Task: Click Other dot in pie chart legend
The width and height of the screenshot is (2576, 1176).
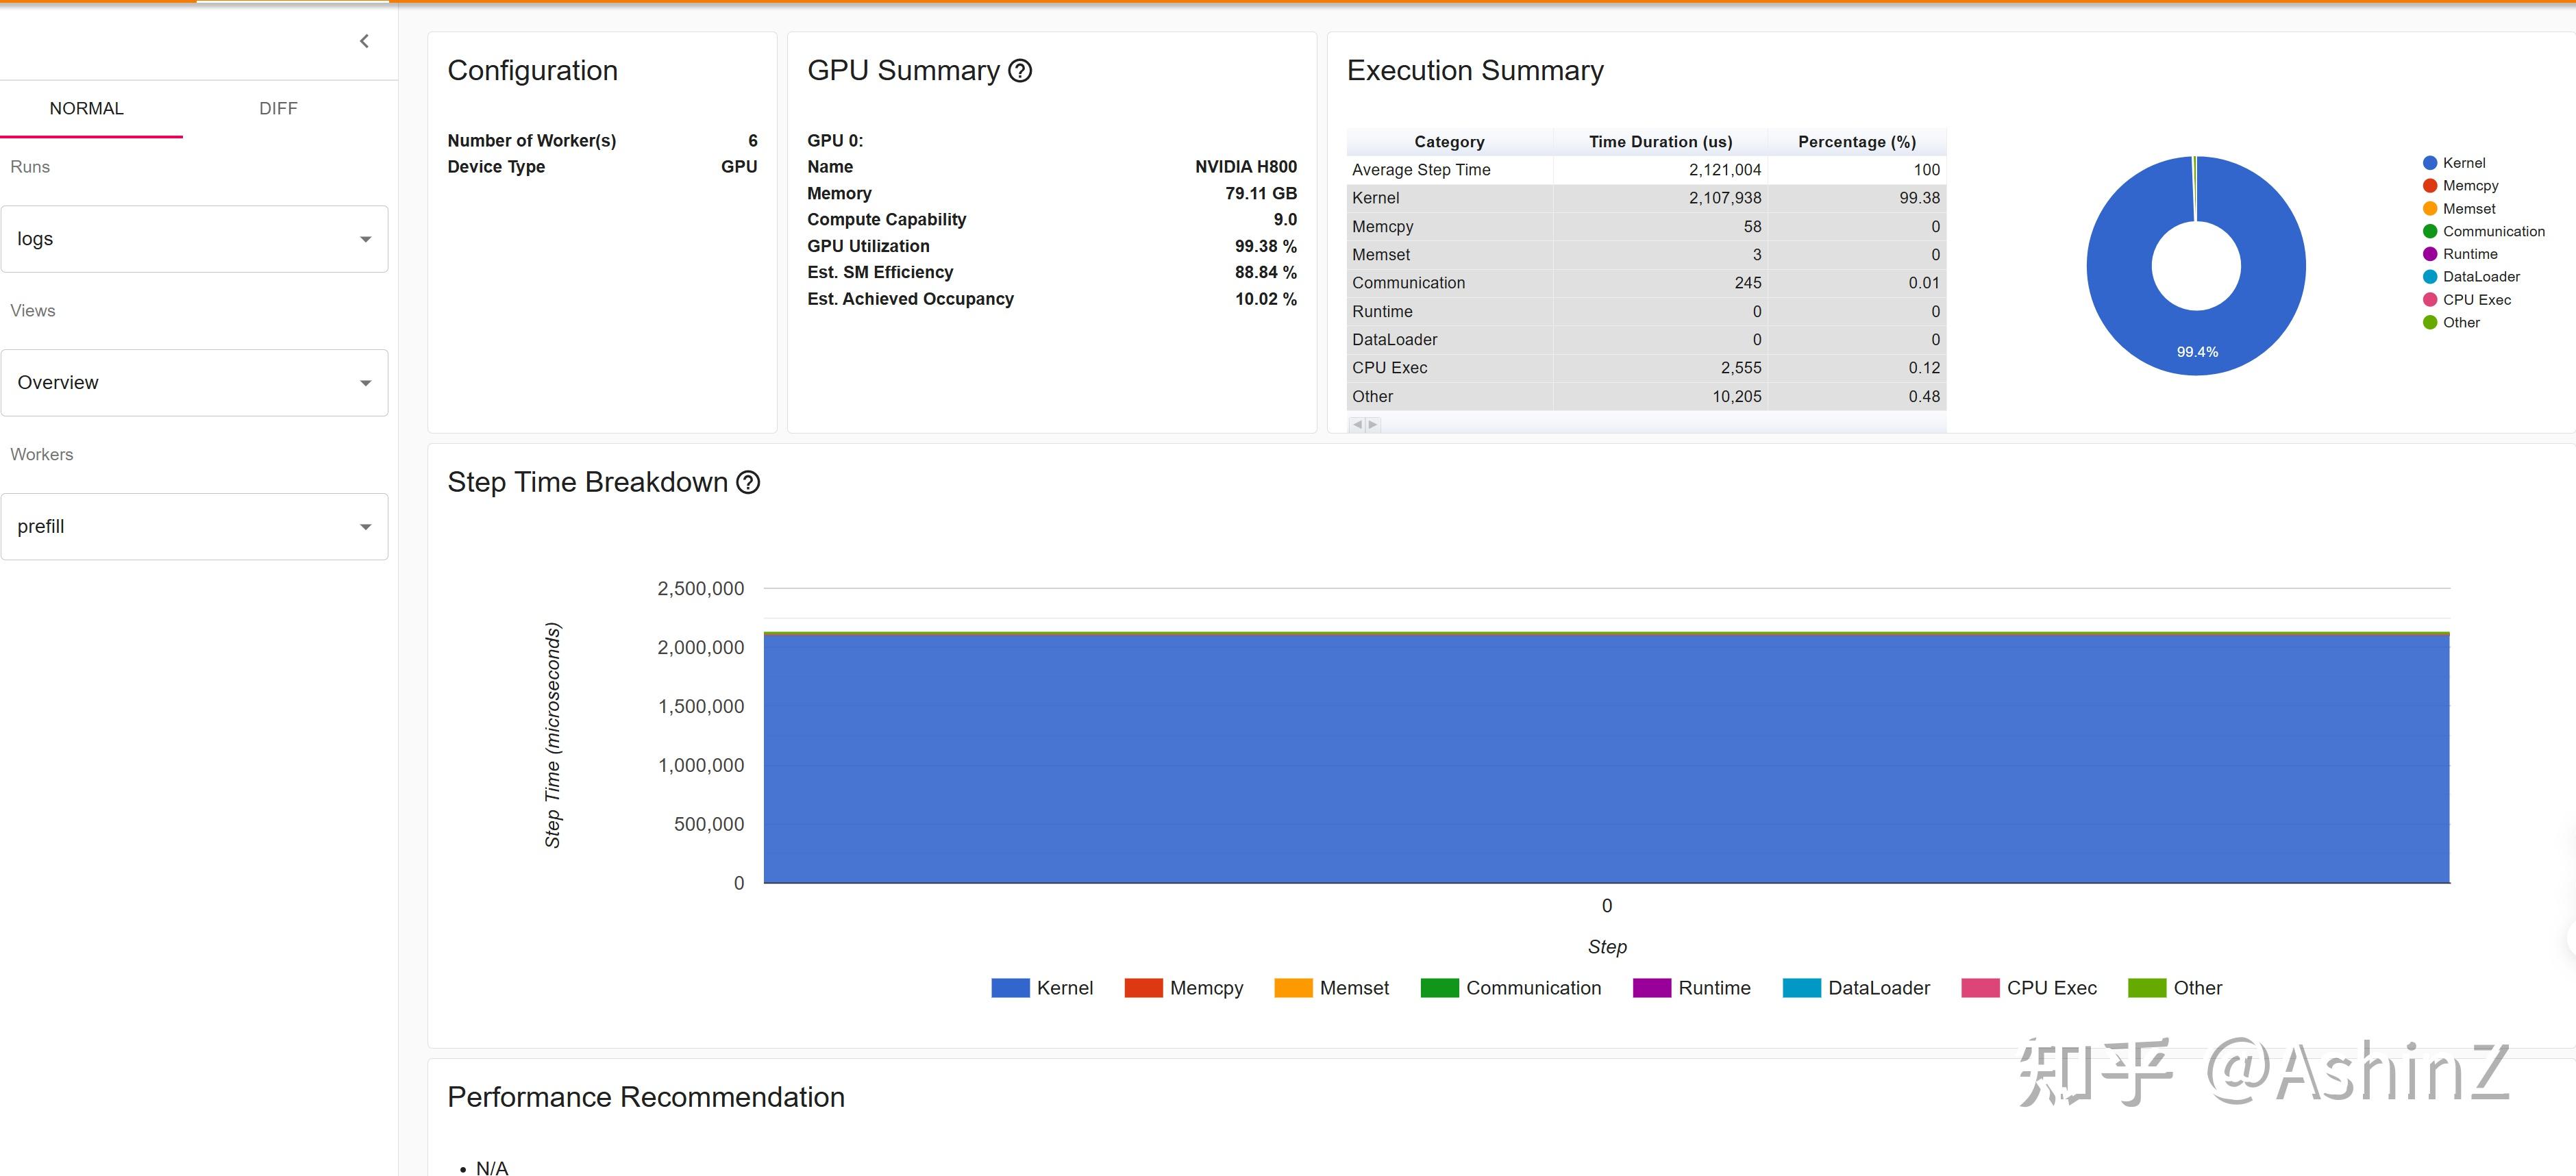Action: point(2430,323)
